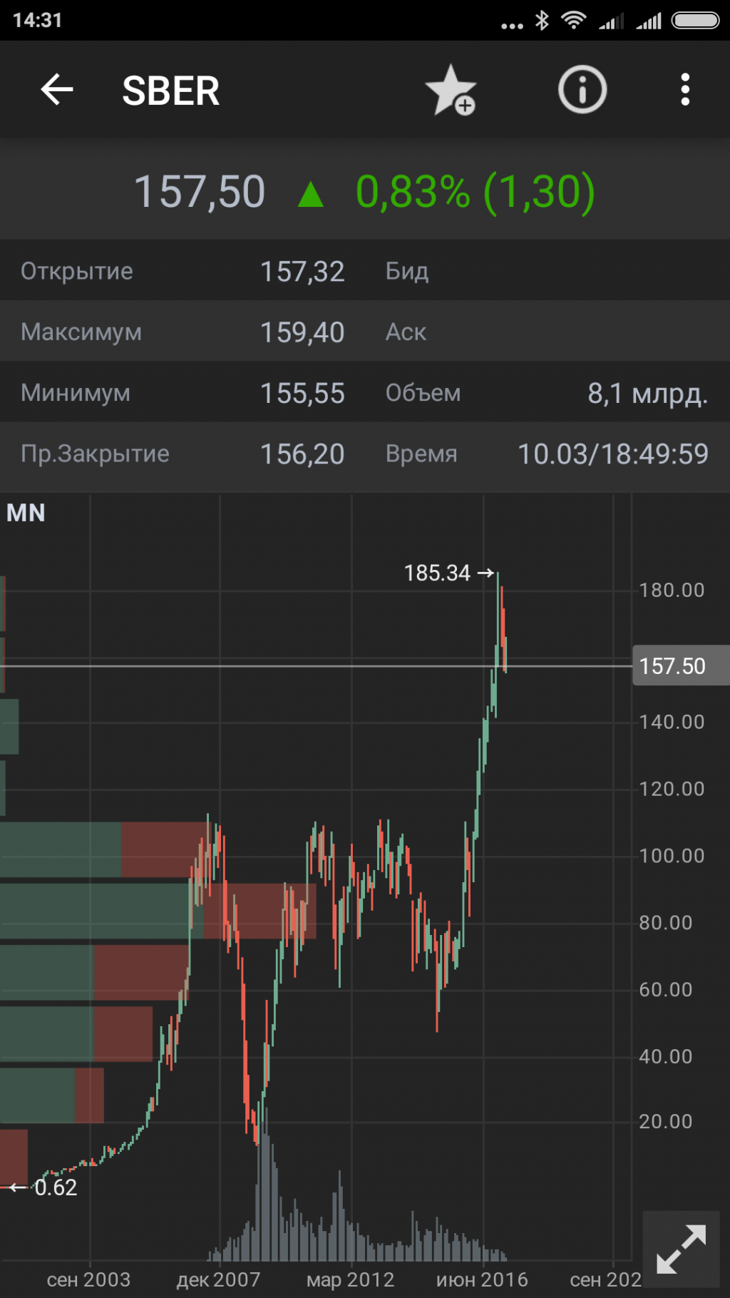Tap the дек 2007 date label
This screenshot has width=730, height=1298.
[218, 1280]
